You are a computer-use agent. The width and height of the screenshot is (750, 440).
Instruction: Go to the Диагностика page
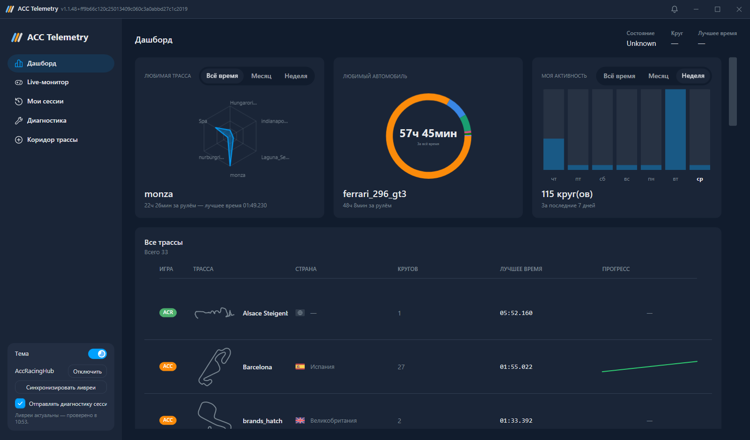[61, 121]
